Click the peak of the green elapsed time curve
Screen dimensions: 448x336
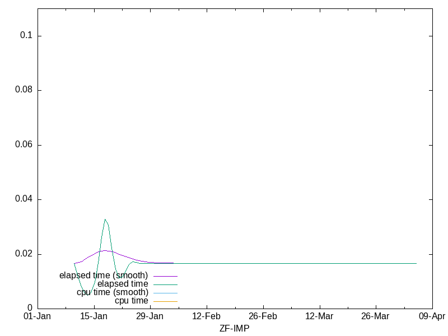pos(105,220)
